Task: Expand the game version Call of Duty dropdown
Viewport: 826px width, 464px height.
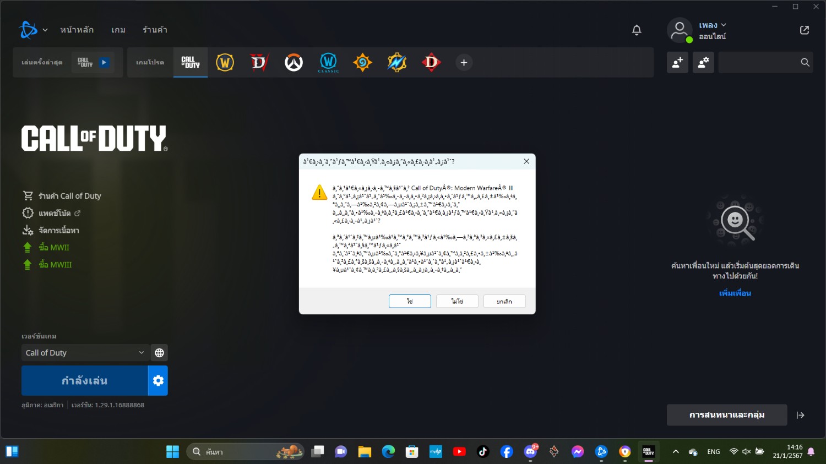Action: click(x=85, y=353)
